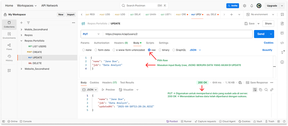The image size is (288, 126).
Task: Open the Environments sidebar panel
Action: [x=9, y=35]
